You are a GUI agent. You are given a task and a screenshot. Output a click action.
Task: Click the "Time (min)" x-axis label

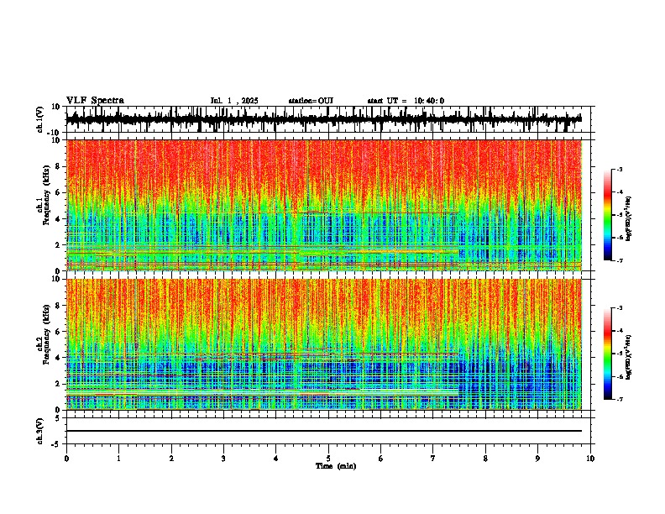(x=336, y=466)
